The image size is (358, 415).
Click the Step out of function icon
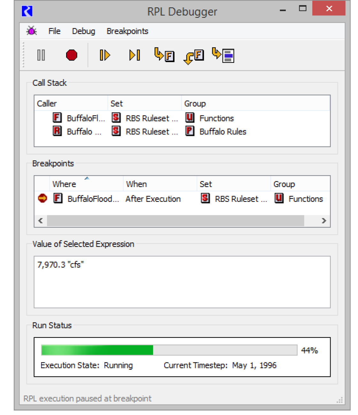(194, 57)
